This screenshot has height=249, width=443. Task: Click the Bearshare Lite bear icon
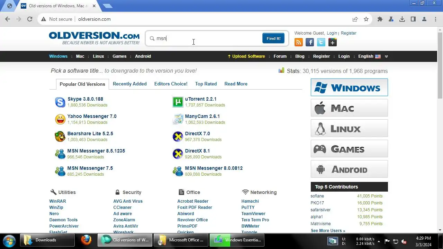(x=60, y=137)
